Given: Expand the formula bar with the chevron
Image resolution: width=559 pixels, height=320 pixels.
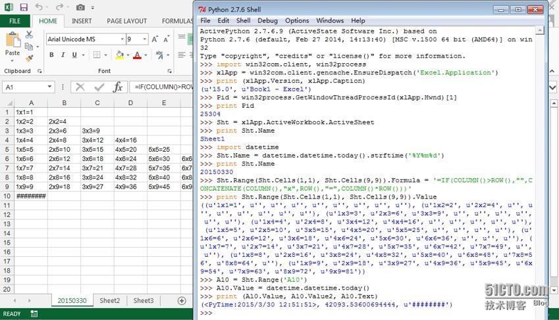Looking at the screenshot, I should point(553,87).
